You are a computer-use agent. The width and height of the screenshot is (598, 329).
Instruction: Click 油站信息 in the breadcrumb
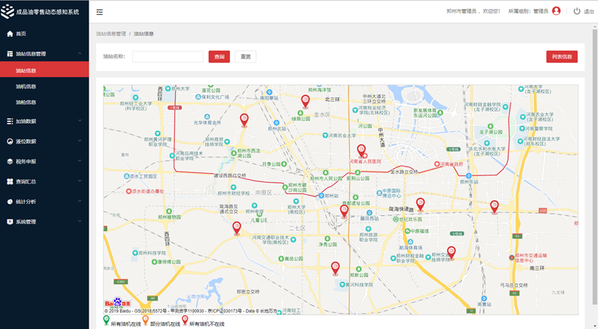(143, 34)
